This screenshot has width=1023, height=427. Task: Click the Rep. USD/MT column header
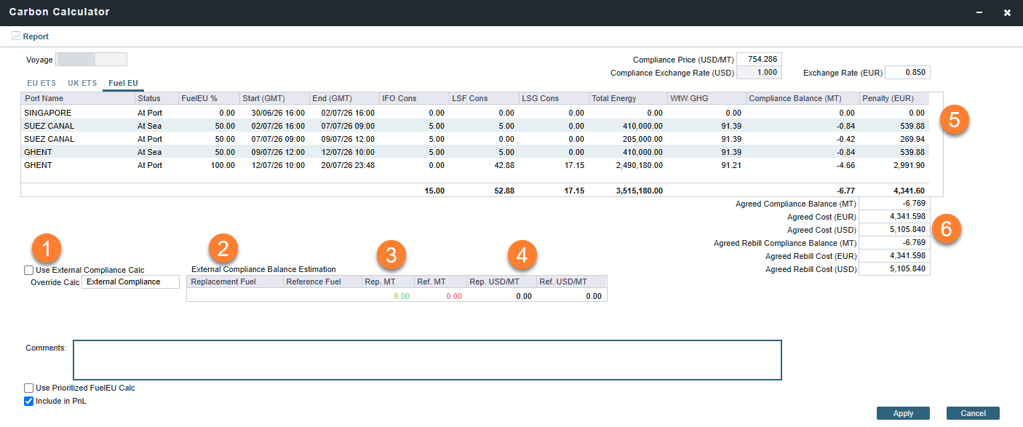(501, 282)
